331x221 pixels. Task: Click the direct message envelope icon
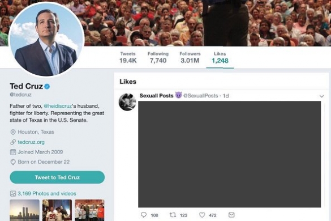click(x=231, y=215)
